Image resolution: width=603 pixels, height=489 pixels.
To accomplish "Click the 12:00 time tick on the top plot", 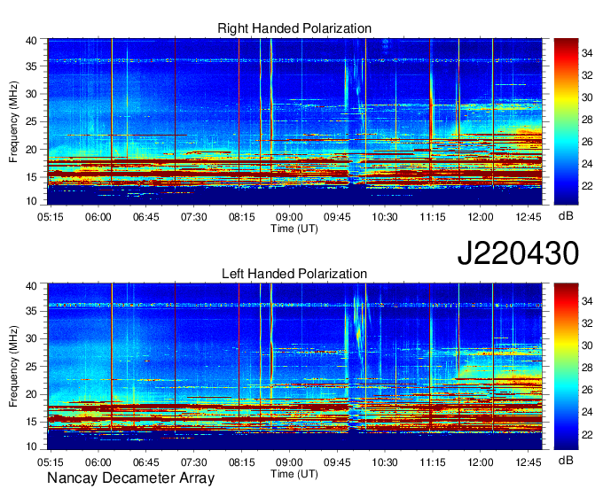I will tap(481, 217).
